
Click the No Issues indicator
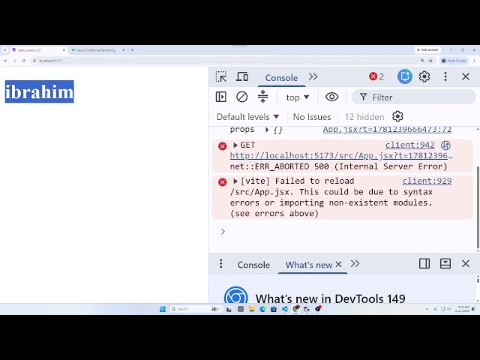point(312,117)
